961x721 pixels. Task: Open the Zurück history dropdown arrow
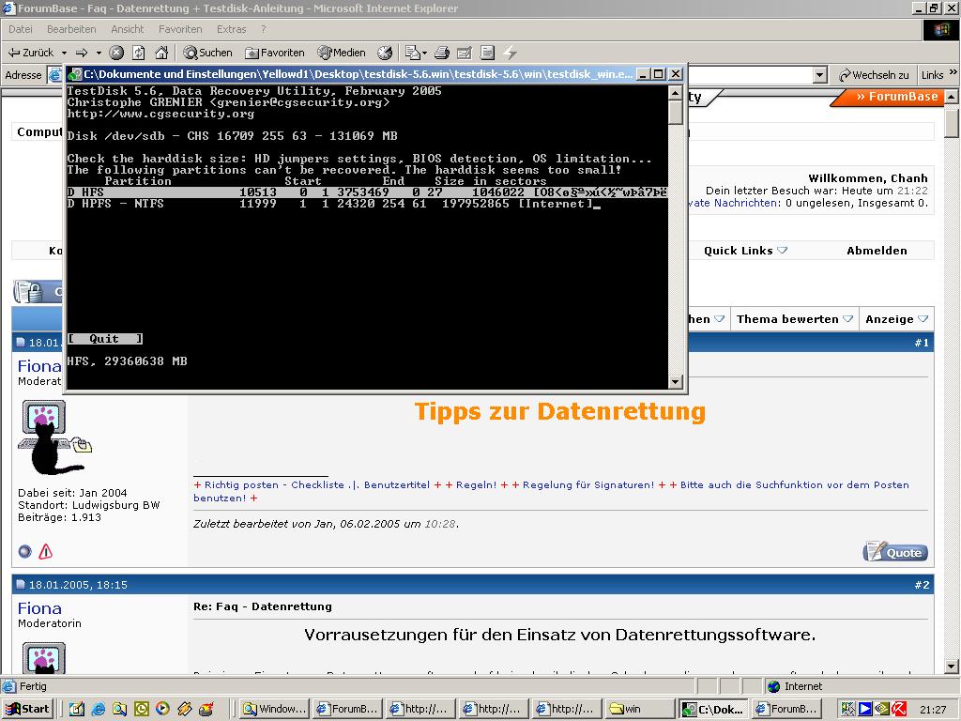[64, 53]
